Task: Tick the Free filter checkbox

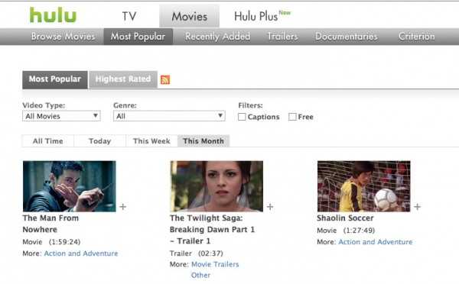Action: click(x=292, y=117)
